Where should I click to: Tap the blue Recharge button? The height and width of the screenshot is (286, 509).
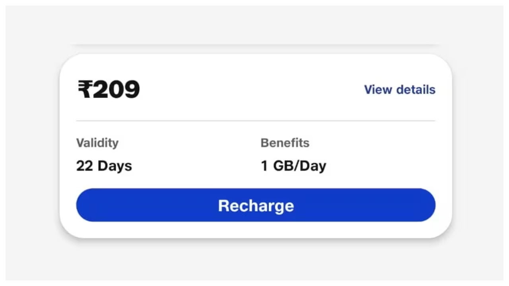(256, 205)
